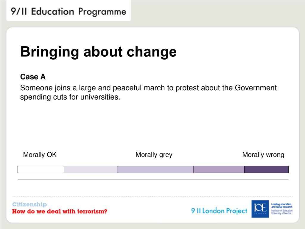Click Institute of Education University of London text
305x229 pixels.
click(282, 212)
